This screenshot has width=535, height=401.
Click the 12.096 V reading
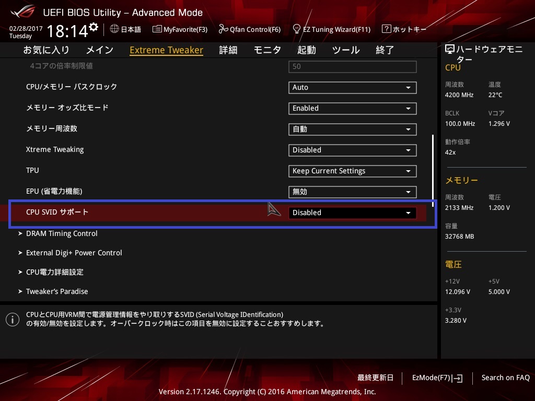click(458, 292)
